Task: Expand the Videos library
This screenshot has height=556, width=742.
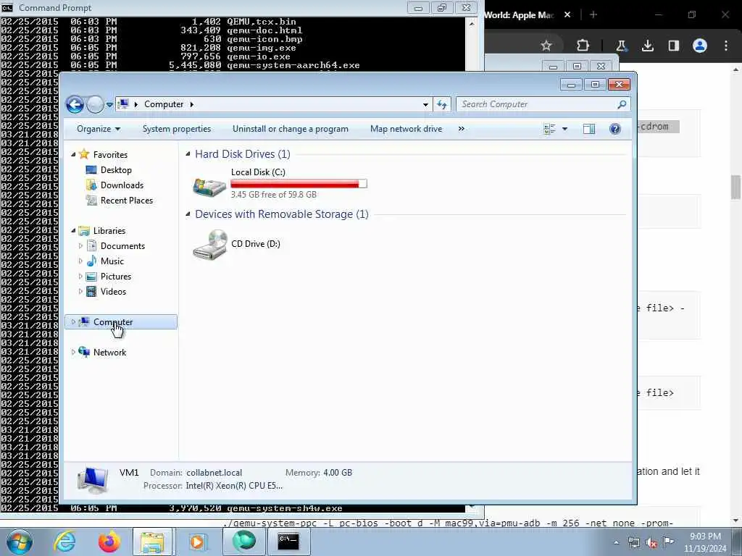Action: click(80, 292)
